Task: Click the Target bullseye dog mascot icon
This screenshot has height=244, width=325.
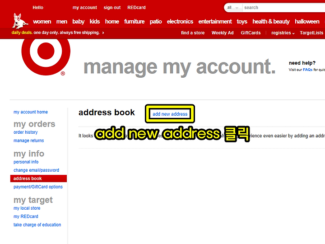Action: tap(20, 21)
